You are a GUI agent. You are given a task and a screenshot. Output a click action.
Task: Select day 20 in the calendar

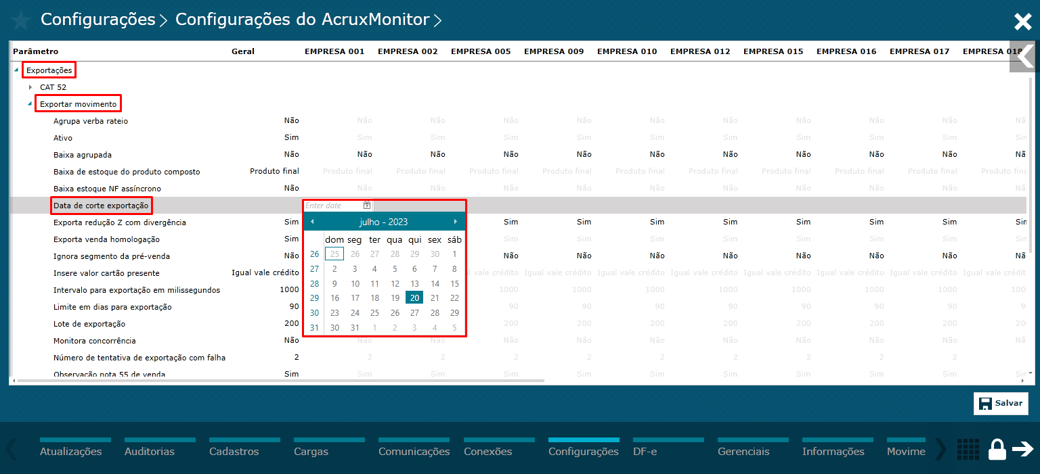coord(414,298)
